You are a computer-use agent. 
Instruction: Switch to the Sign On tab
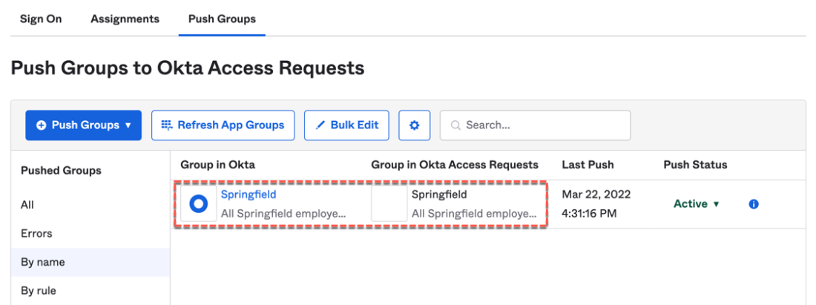pyautogui.click(x=41, y=19)
